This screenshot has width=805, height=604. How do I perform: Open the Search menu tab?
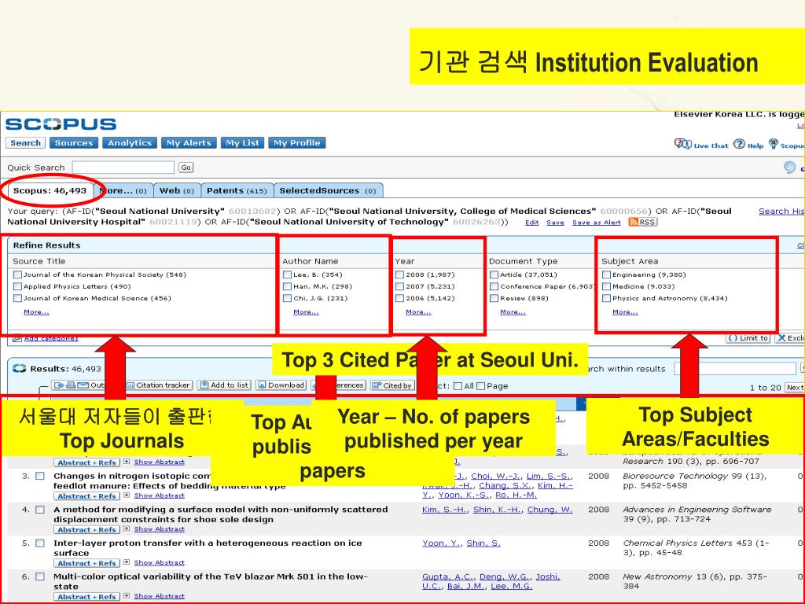[25, 143]
